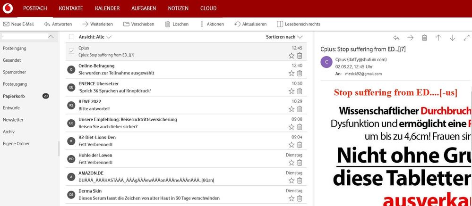This screenshot has width=472, height=206.
Task: Collapse the account folder list chevron
Action: pos(51,37)
